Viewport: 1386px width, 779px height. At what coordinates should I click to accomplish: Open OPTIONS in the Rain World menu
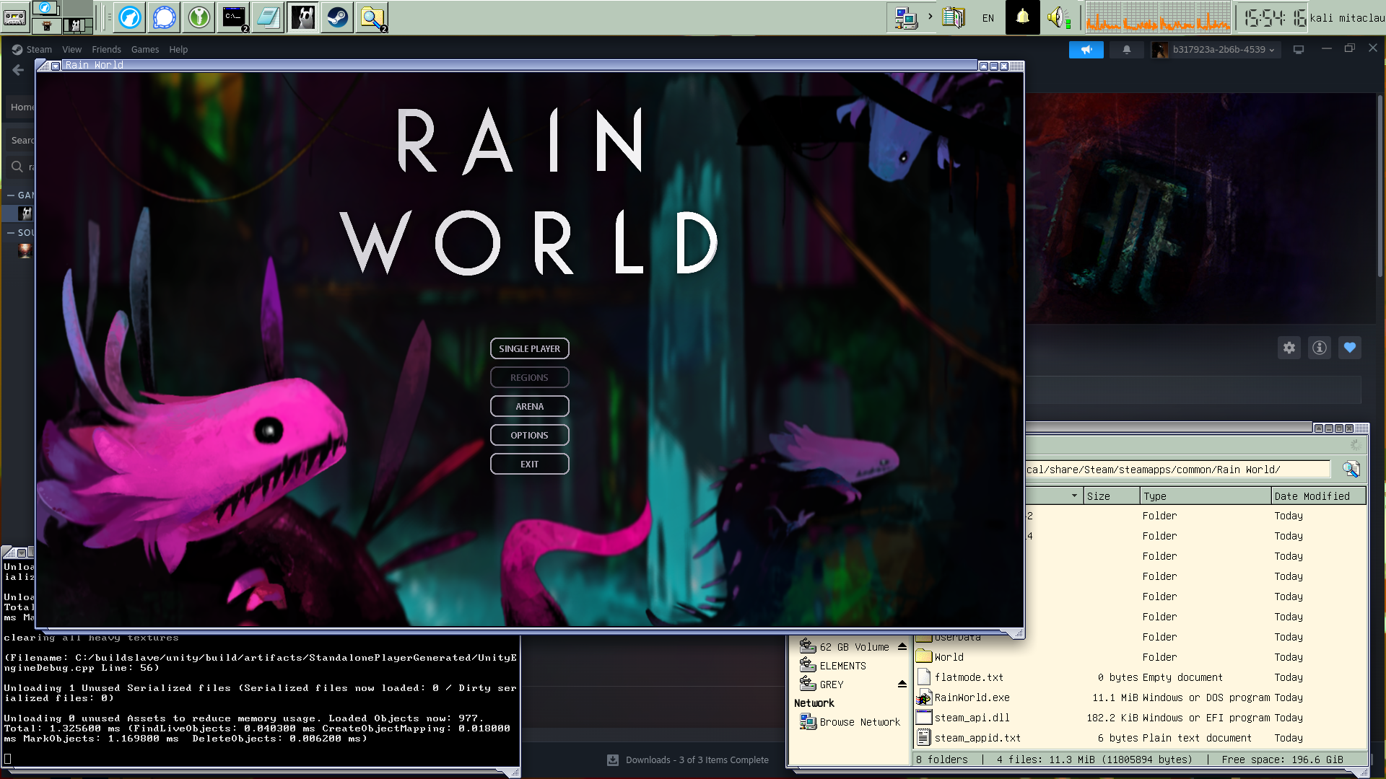click(x=529, y=435)
